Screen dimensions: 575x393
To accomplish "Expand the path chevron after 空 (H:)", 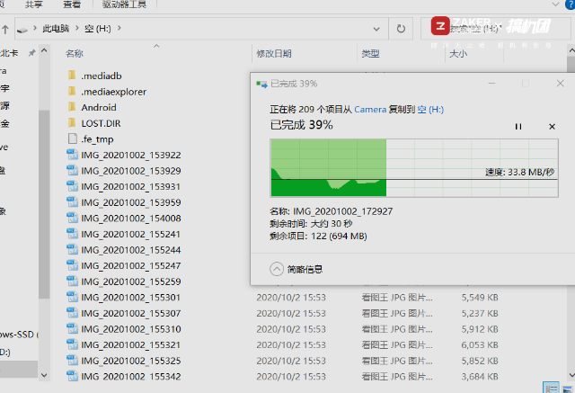I will pos(119,28).
